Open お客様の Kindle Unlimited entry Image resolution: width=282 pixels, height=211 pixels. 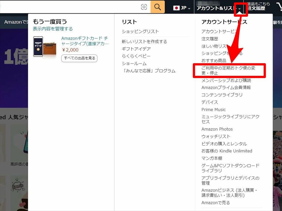(227, 151)
